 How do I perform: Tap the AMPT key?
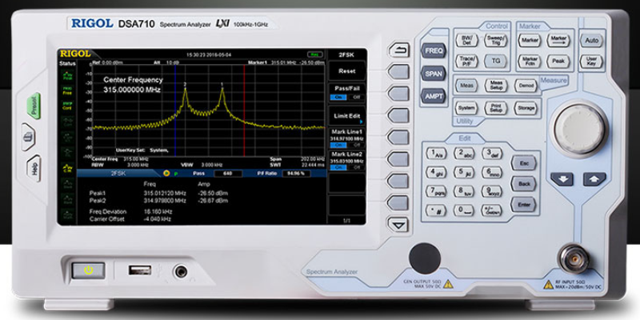(x=434, y=96)
